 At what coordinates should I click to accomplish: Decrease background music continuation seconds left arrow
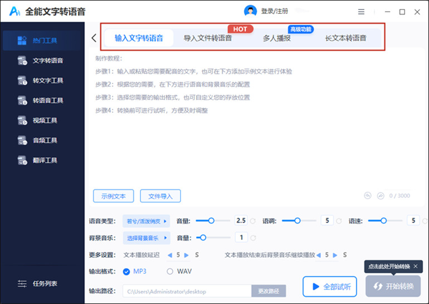[319, 255]
